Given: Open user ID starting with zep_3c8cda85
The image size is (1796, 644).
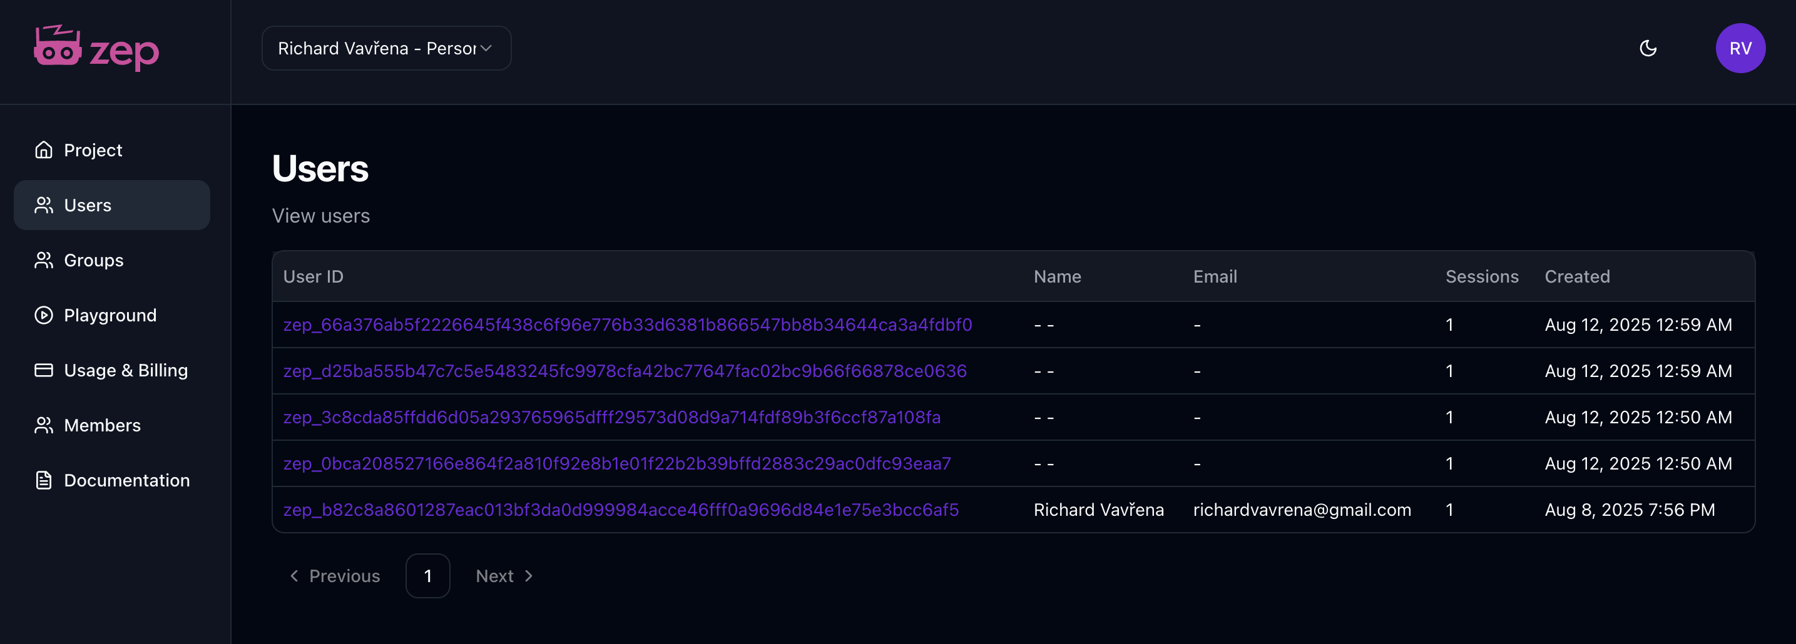Looking at the screenshot, I should 611,417.
